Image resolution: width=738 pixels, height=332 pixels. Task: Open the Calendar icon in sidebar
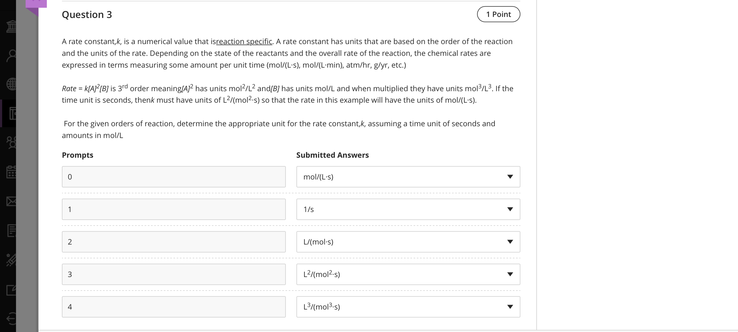click(11, 172)
